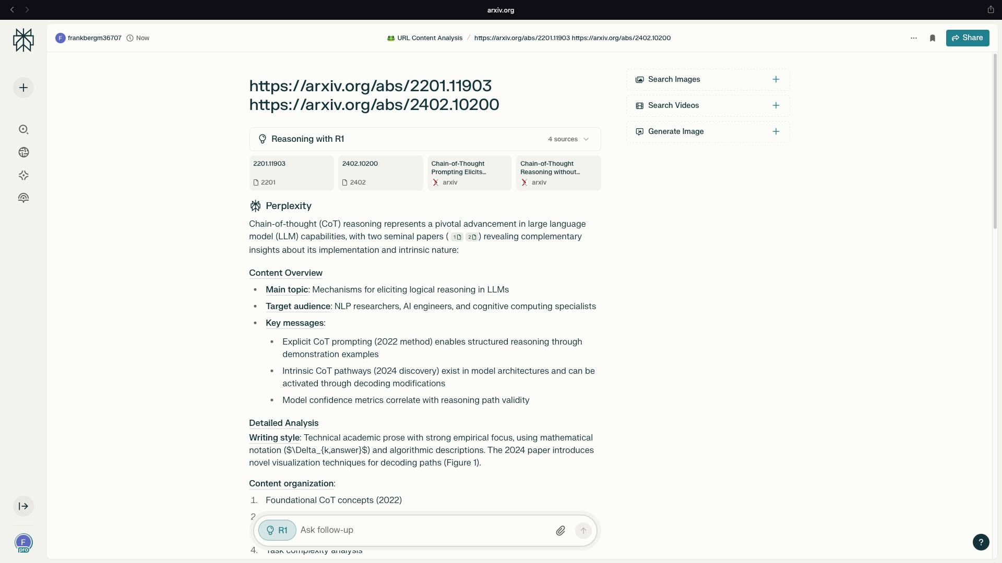Click the attach file paperclip icon
Viewport: 1002px width, 563px height.
(x=560, y=531)
